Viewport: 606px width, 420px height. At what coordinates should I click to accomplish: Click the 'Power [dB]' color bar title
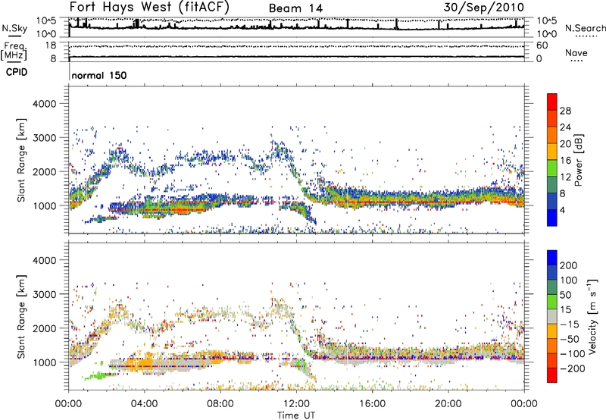click(578, 160)
